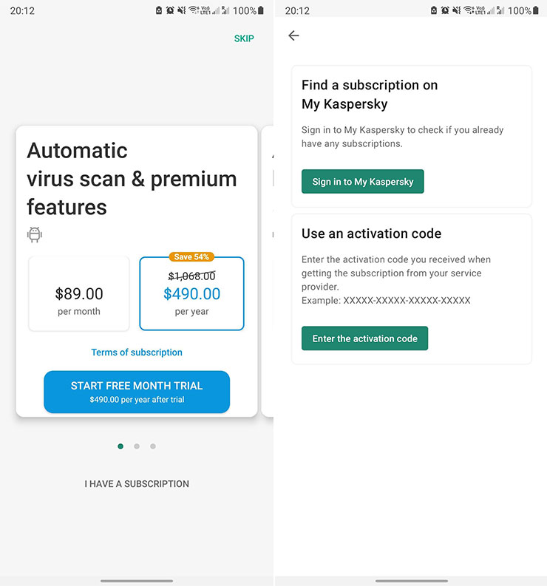The width and height of the screenshot is (547, 586).
Task: Tap I HAVE A SUBSCRIPTION
Action: (x=137, y=484)
